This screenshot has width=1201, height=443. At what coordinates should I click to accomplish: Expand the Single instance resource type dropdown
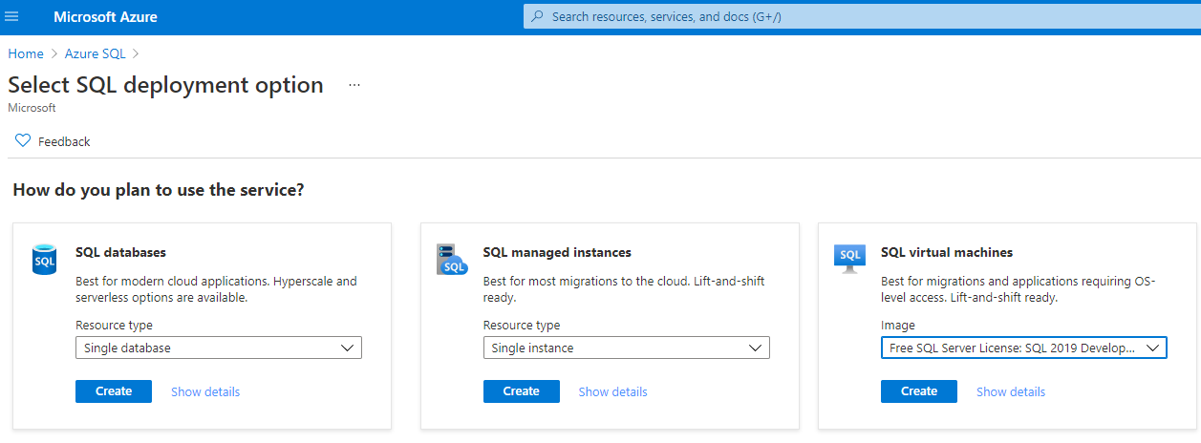pos(626,348)
